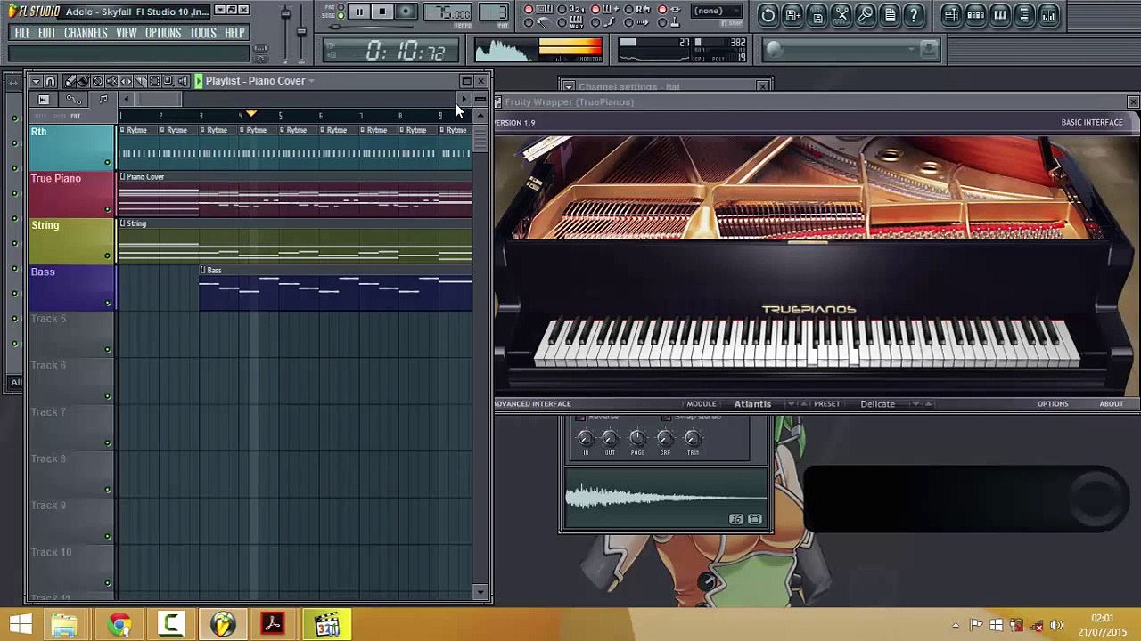Viewport: 1141px width, 641px height.
Task: Toggle the magnet snap icon in Playlist
Action: point(50,81)
